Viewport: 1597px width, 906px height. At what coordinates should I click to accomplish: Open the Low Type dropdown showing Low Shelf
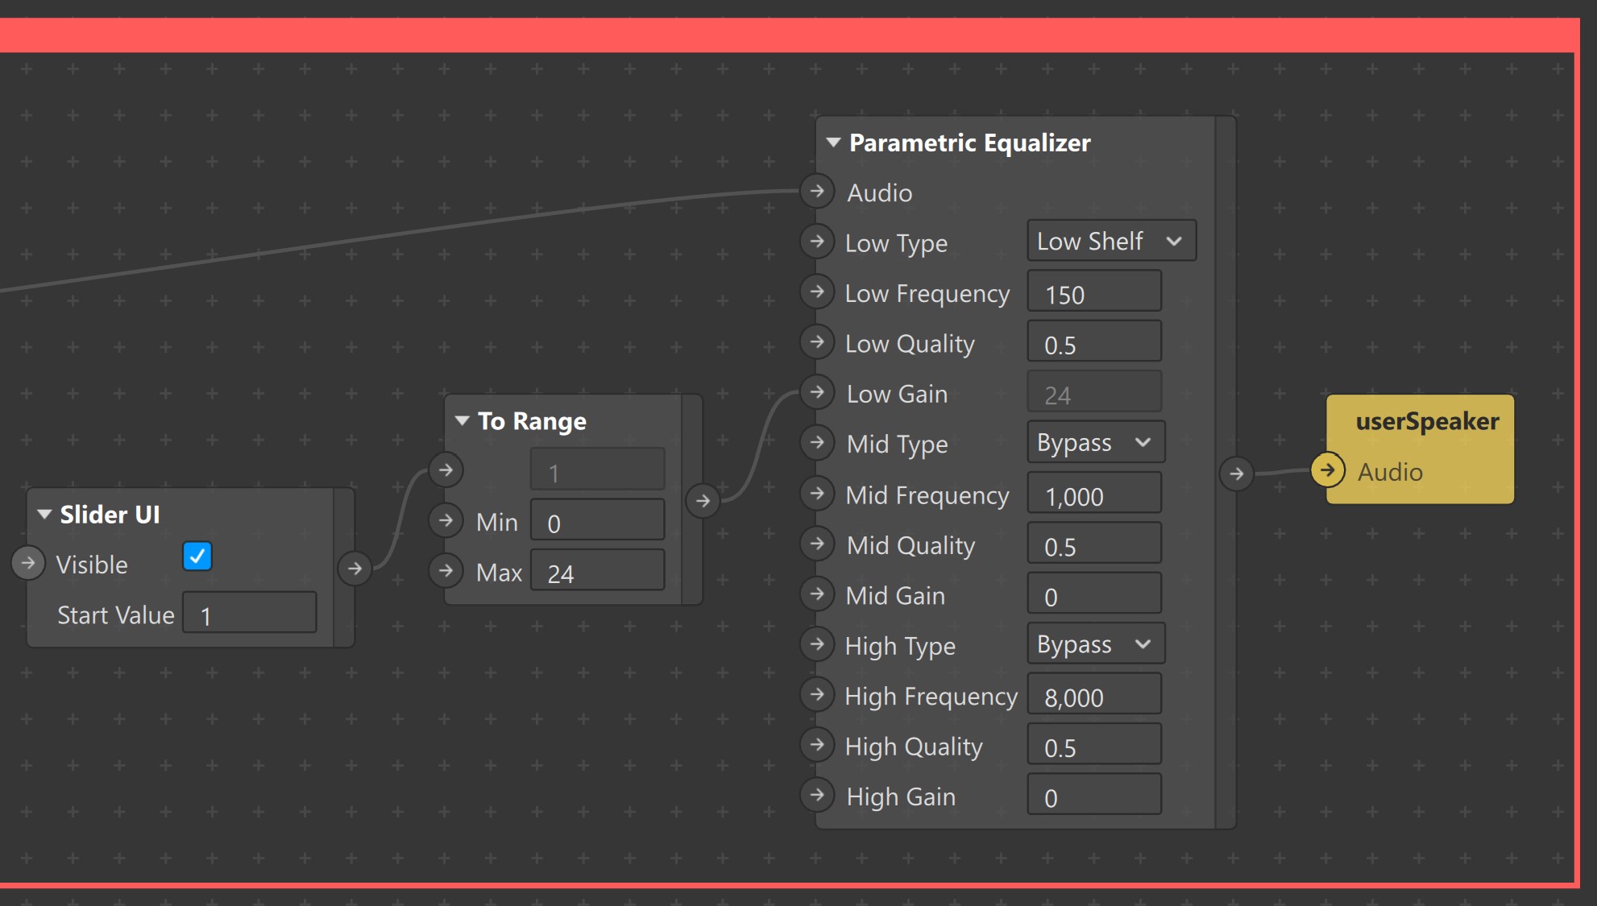point(1111,241)
